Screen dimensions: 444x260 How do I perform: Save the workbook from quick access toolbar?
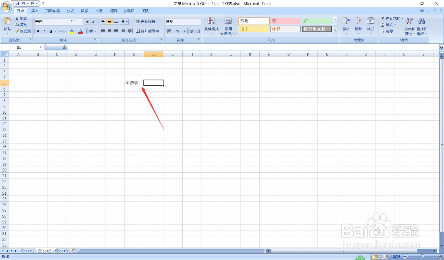tap(17, 4)
